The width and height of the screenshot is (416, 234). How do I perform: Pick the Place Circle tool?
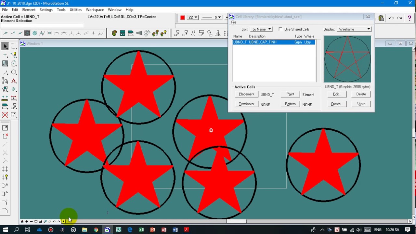[14, 72]
